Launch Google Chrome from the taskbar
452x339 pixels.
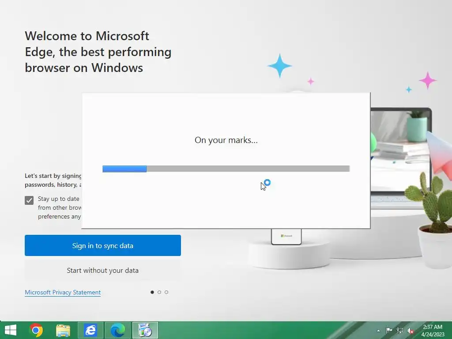36,330
